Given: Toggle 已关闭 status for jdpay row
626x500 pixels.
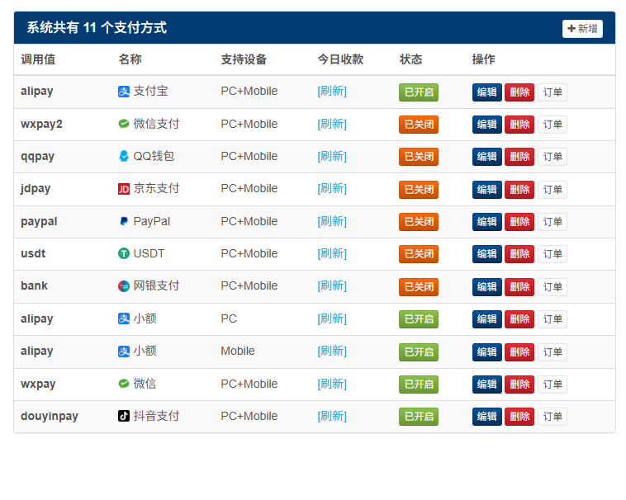Looking at the screenshot, I should click(x=419, y=190).
